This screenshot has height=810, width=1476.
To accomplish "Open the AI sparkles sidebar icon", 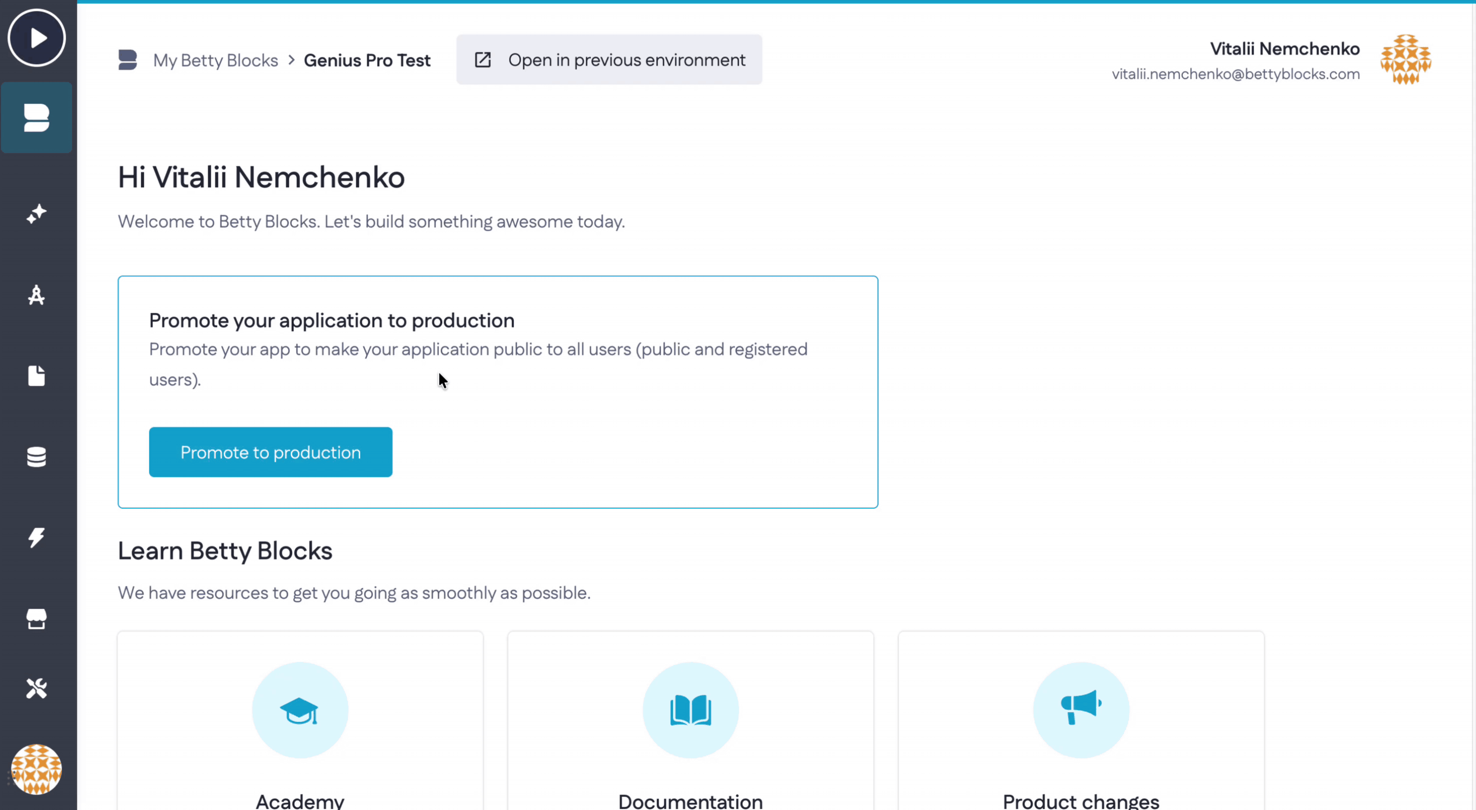I will click(x=37, y=214).
